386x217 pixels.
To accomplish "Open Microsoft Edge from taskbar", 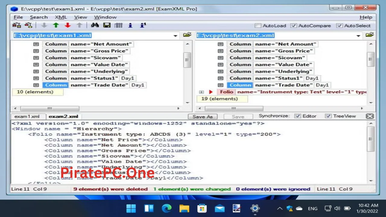I will [166, 208].
